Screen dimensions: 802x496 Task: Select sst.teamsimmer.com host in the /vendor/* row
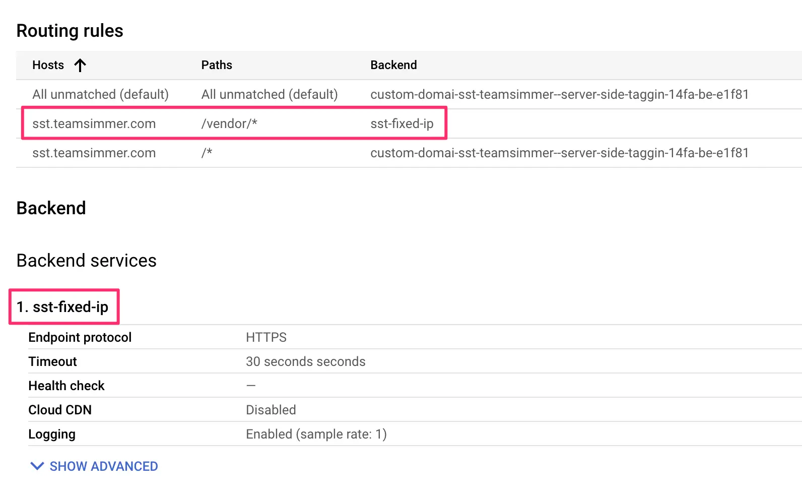click(x=94, y=123)
